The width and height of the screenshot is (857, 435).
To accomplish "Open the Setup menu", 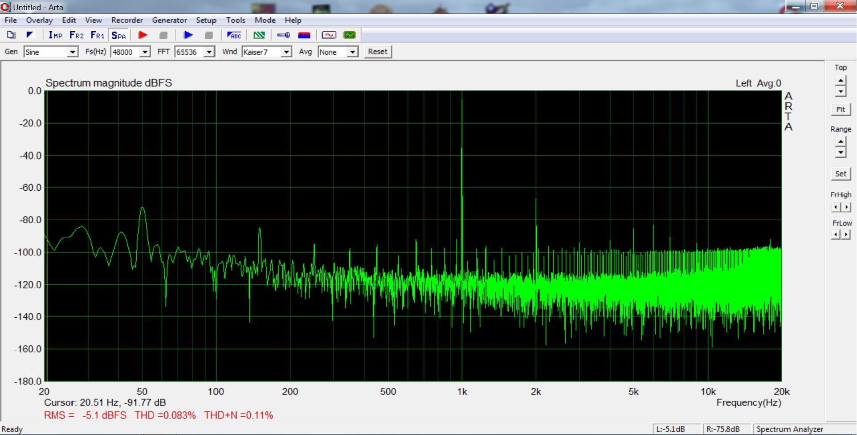I will (206, 20).
